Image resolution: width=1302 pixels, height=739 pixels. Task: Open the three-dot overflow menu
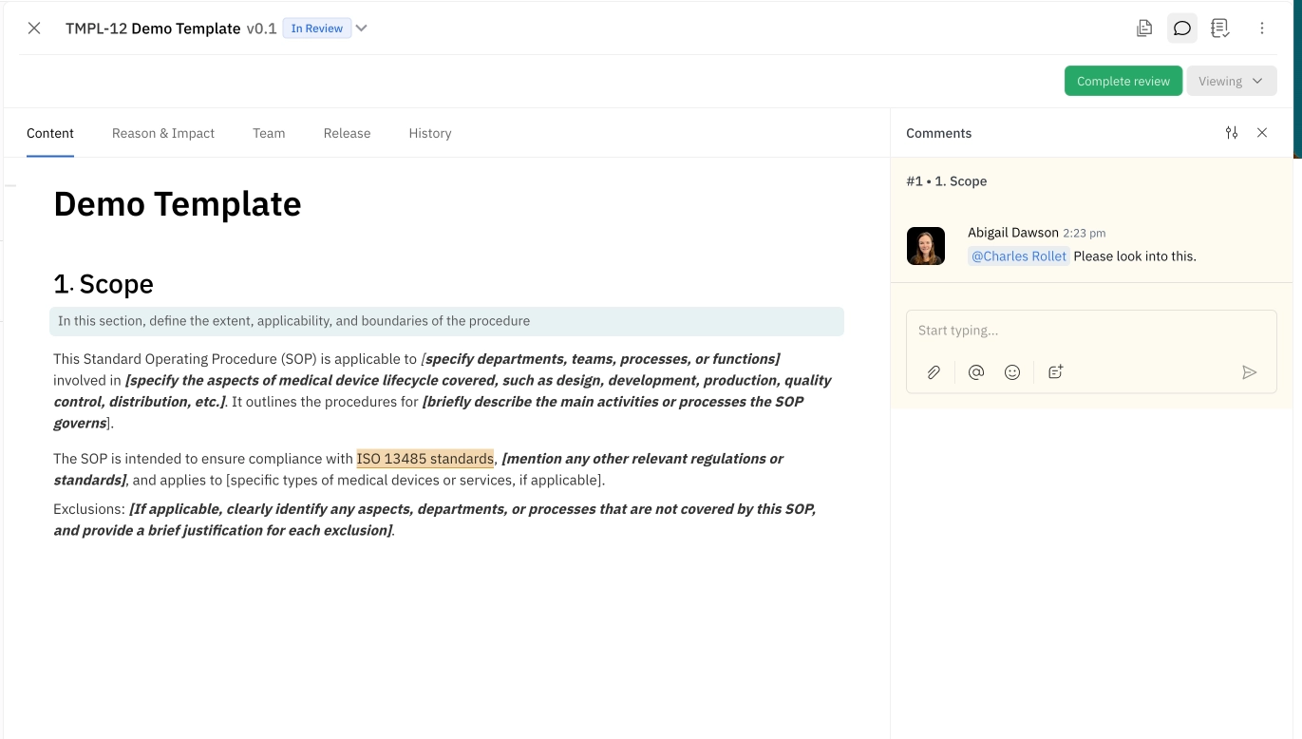coord(1262,28)
